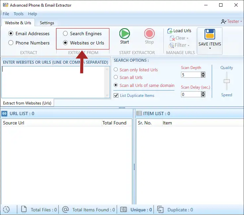Click the vertical splitter between lists
The height and width of the screenshot is (215, 244).
[134, 167]
